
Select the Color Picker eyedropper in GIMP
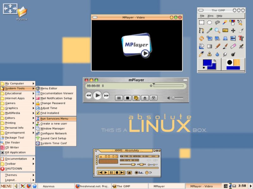pyautogui.click(x=209, y=30)
